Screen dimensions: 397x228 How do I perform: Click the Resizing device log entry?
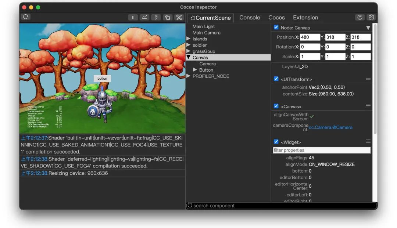point(103,173)
